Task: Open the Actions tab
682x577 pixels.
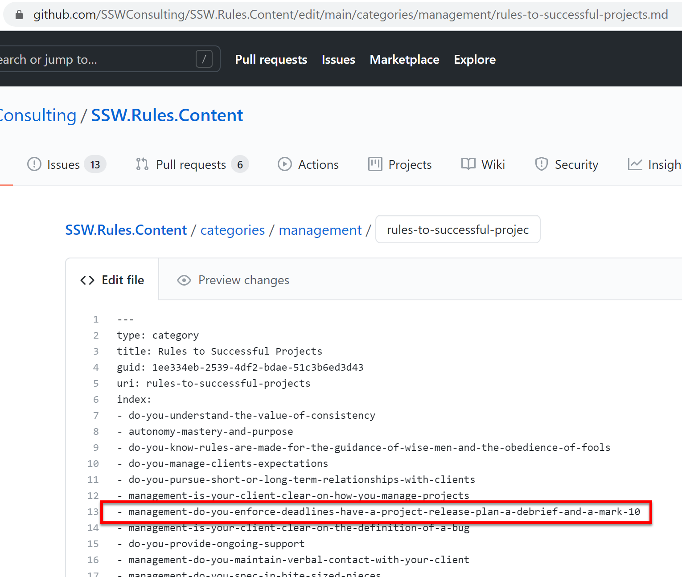Action: pos(308,164)
